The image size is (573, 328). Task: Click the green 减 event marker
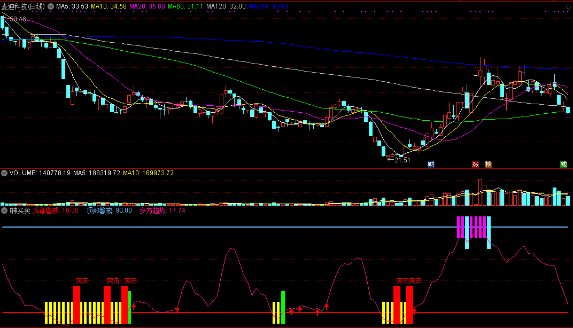coord(564,165)
